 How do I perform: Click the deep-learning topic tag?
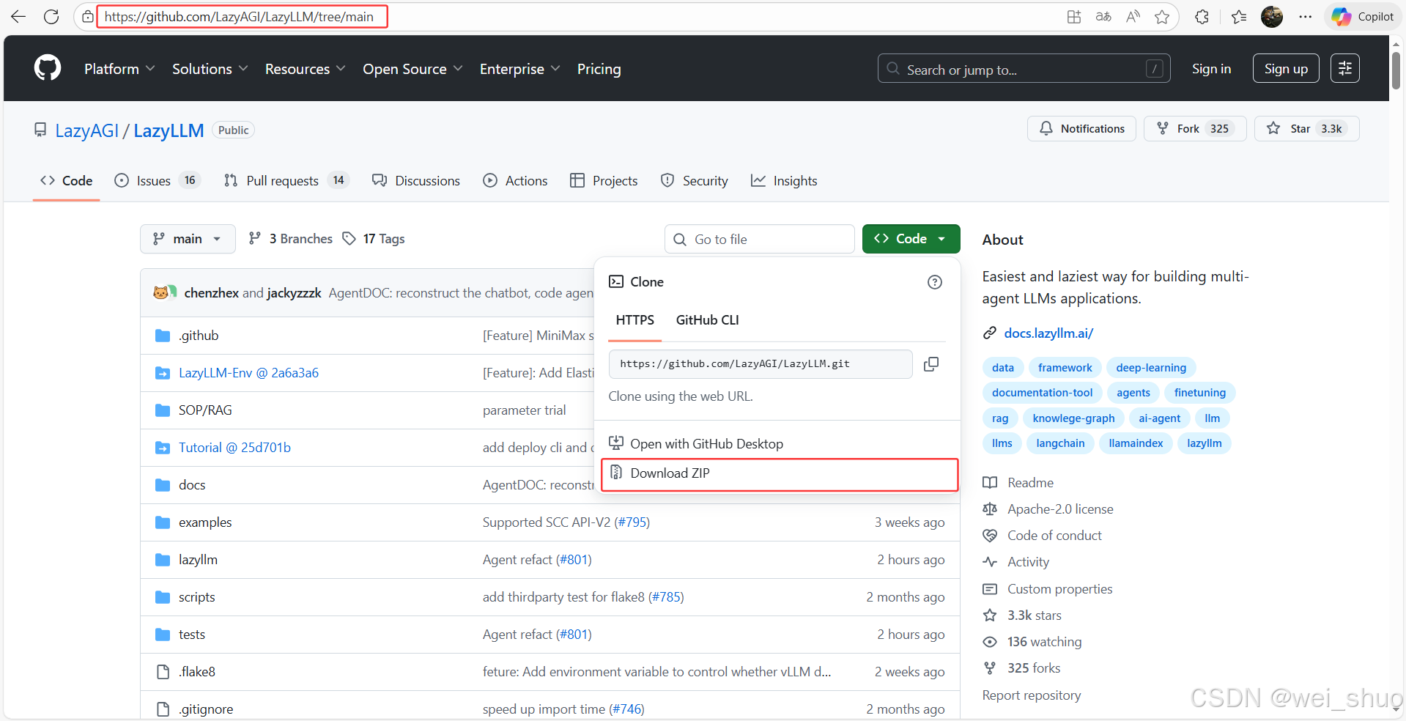click(x=1151, y=368)
